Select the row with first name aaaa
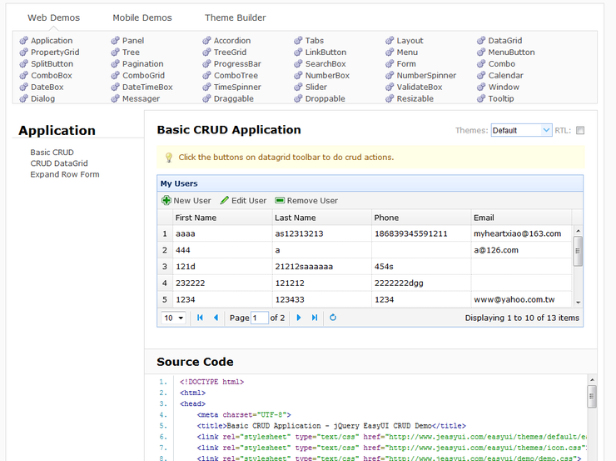Viewport: 616px width, 461px height. point(365,233)
